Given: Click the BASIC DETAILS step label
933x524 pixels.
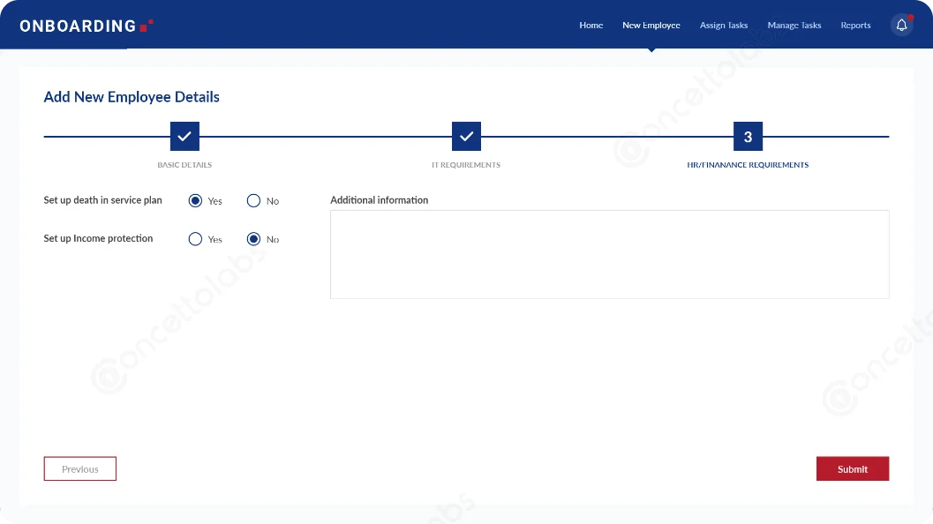Looking at the screenshot, I should pyautogui.click(x=184, y=165).
